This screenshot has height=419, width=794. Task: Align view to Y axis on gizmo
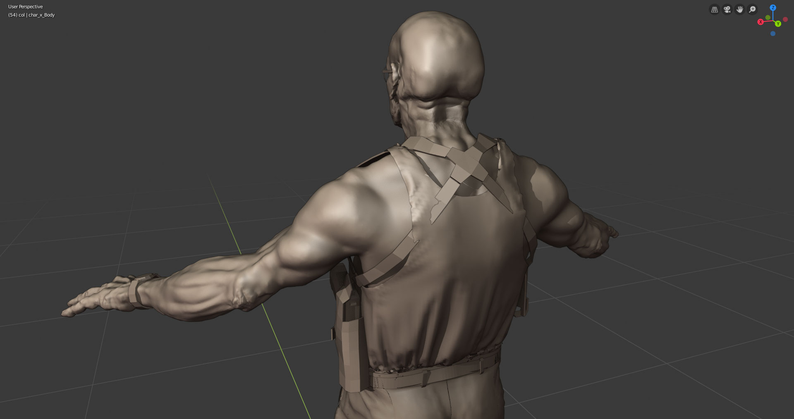(x=778, y=24)
